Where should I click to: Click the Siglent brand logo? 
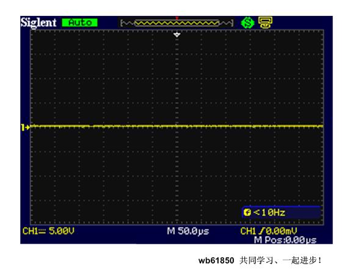pyautogui.click(x=38, y=23)
